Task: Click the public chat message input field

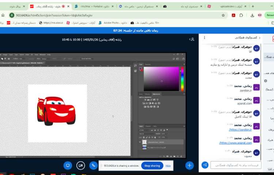Action: [236, 165]
